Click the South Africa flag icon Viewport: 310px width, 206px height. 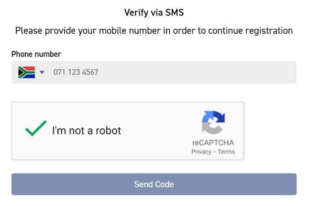click(27, 72)
